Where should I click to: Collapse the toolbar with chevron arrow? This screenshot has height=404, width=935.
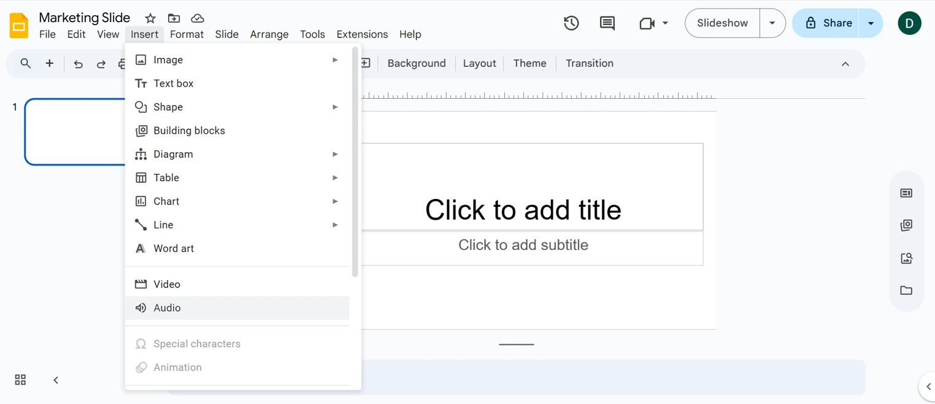click(845, 64)
